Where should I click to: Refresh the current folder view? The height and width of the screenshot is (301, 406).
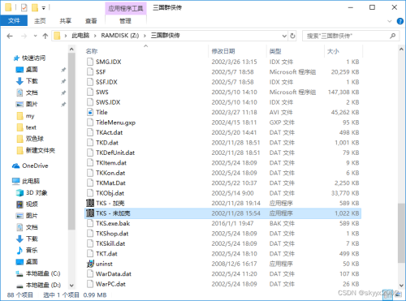292,36
